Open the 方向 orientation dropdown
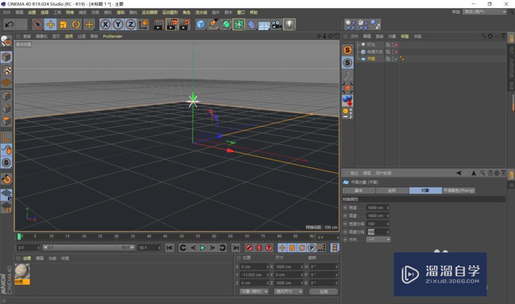 click(379, 240)
